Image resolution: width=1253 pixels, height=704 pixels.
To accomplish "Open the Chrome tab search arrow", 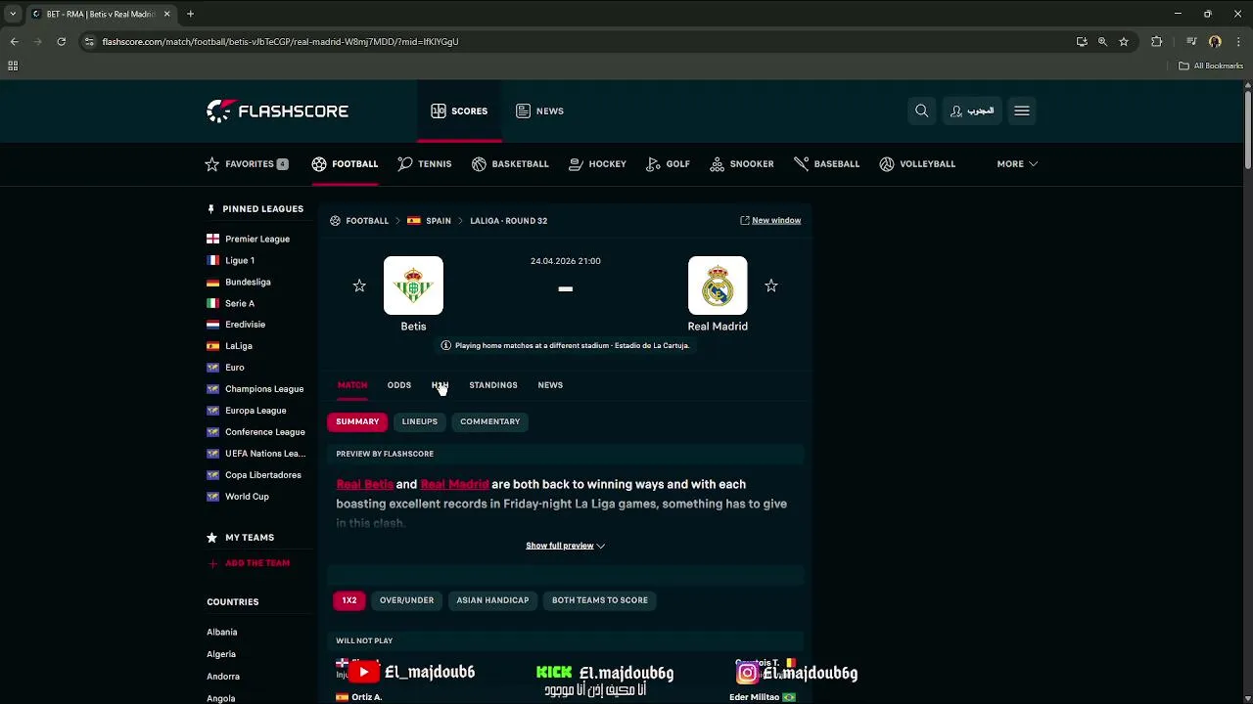I will [13, 14].
